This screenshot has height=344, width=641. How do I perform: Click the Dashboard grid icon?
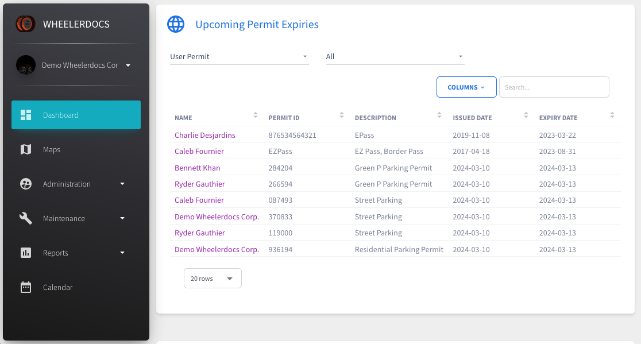click(26, 115)
